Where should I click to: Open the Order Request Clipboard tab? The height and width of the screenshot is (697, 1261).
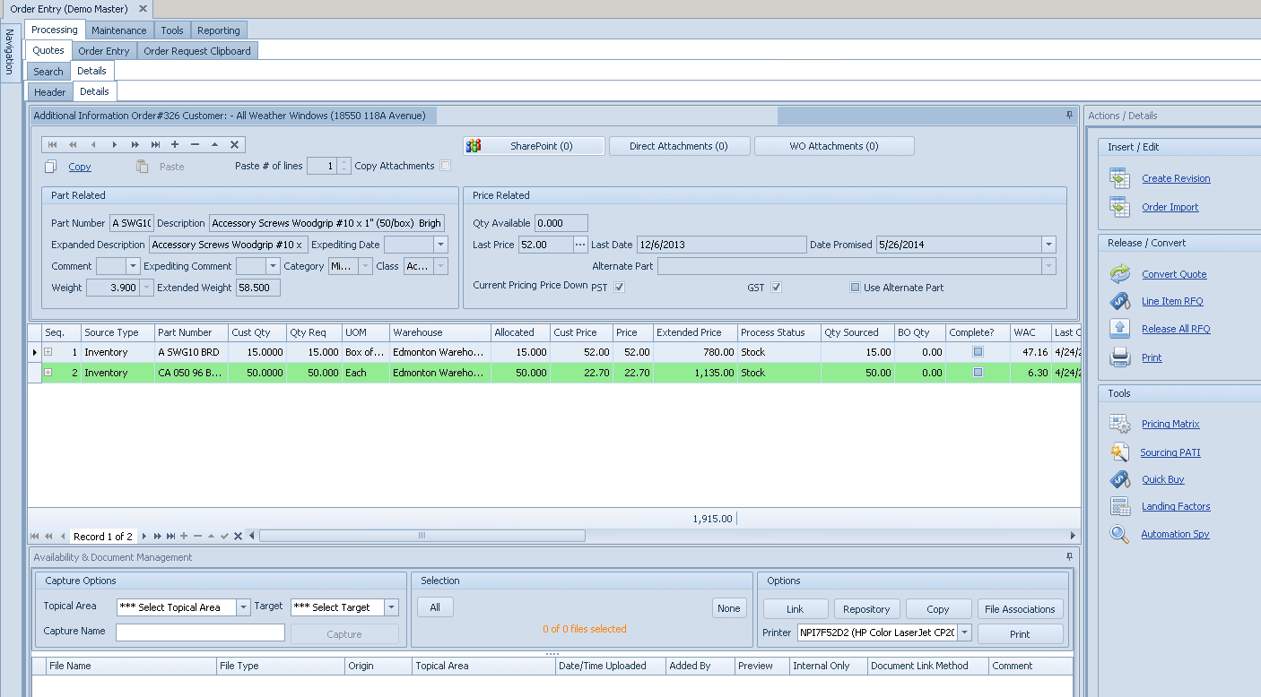tap(196, 50)
